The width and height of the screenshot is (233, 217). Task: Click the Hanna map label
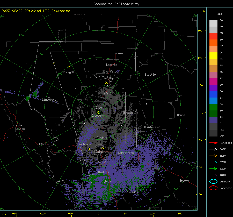tap(181, 115)
